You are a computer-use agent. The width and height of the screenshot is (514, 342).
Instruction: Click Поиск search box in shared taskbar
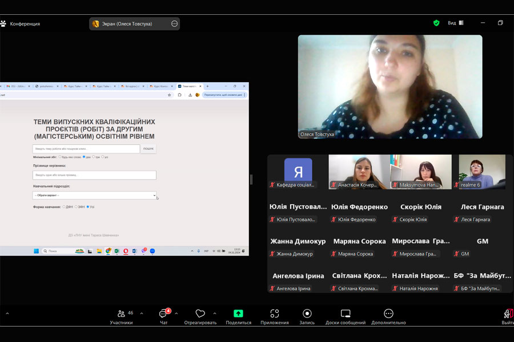point(63,251)
